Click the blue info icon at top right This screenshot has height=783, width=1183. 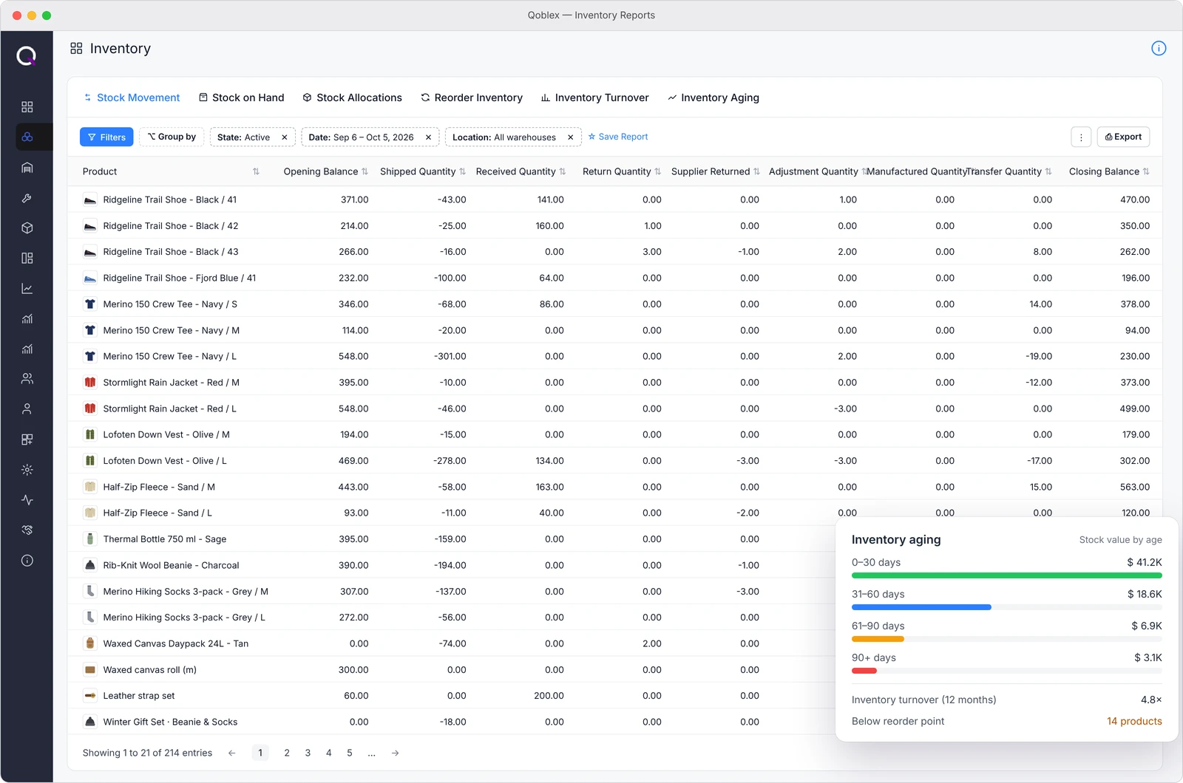(1159, 48)
